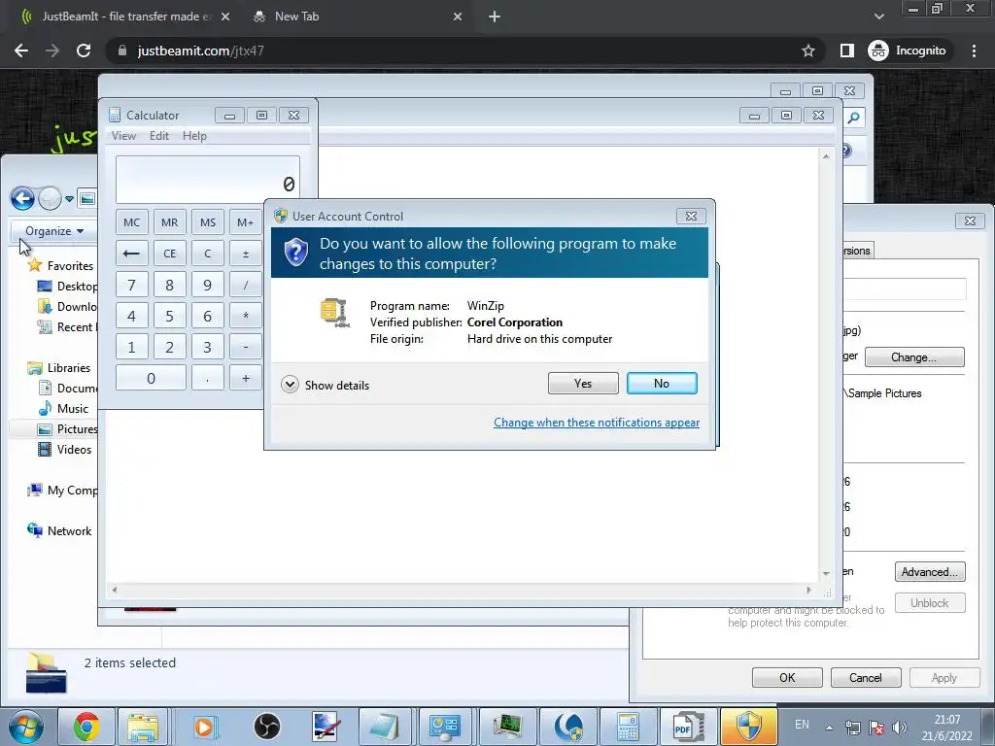Select Recent Places in Explorer sidebar

pos(69,326)
